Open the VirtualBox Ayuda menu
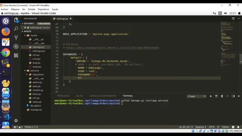Viewport: 242px width, 136px height. (x=55, y=9)
